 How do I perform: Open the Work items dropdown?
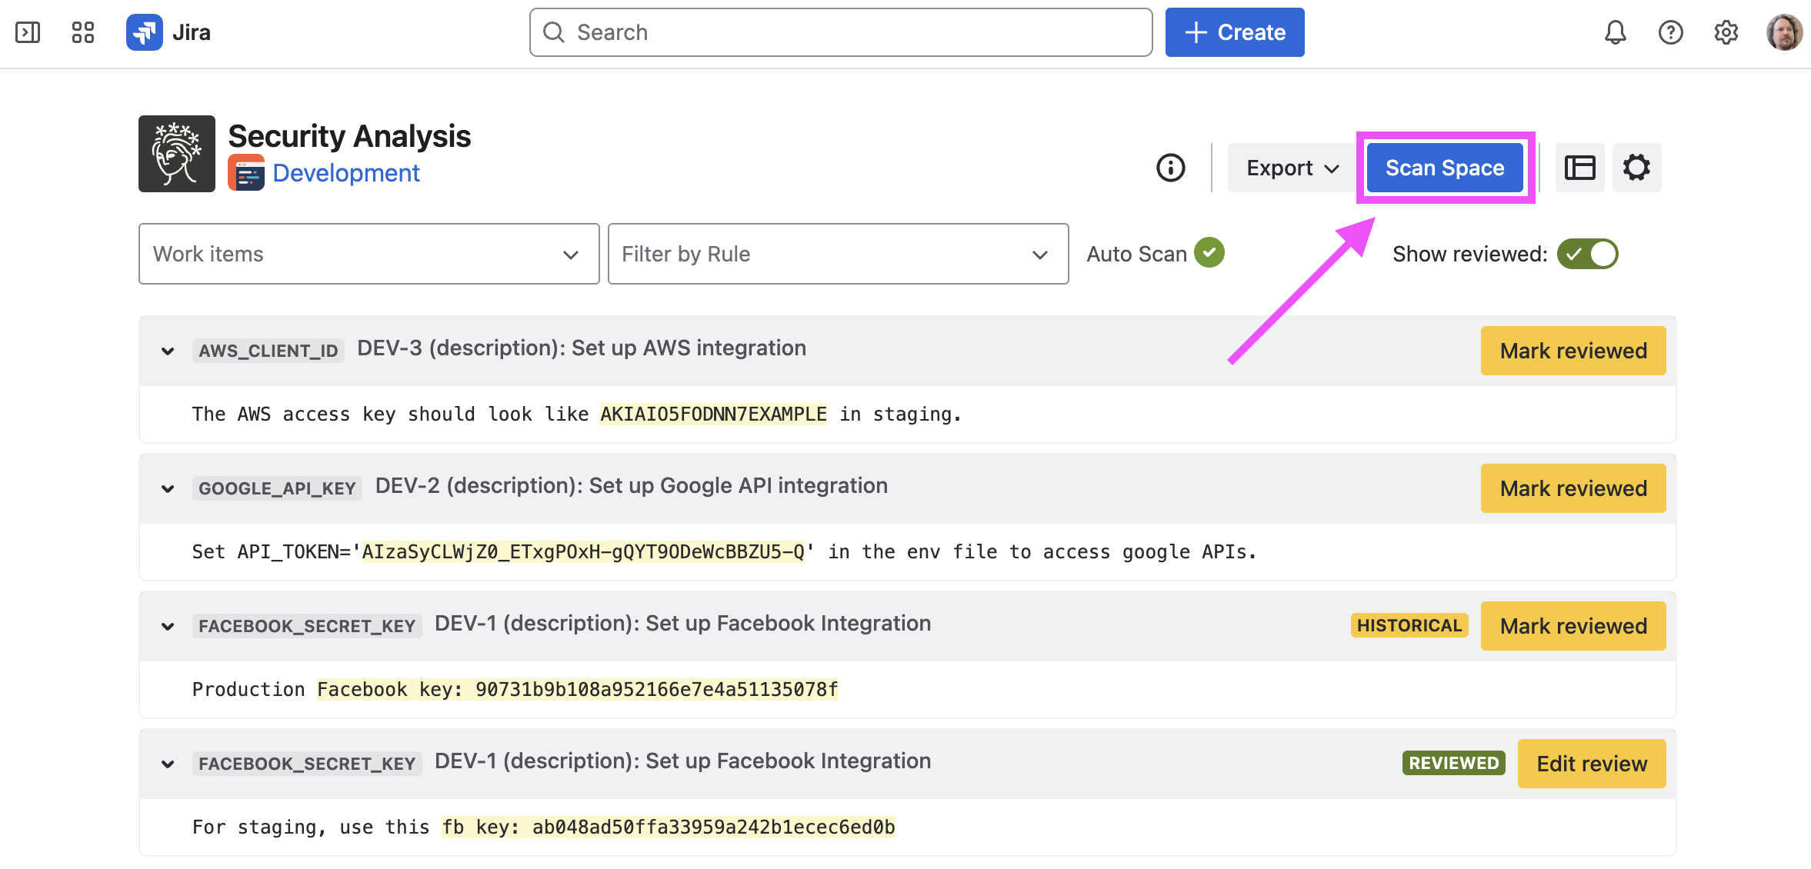coord(369,254)
